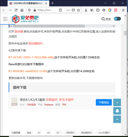The width and height of the screenshot is (128, 137).
Task: Click the red extension icon
Action: coord(116,10)
